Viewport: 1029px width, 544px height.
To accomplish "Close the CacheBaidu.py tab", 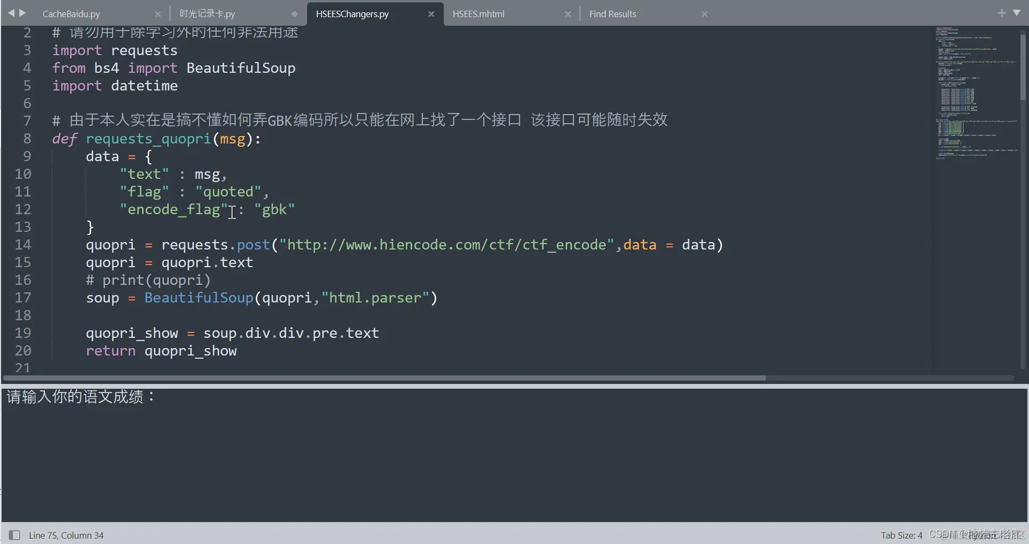I will coord(158,14).
